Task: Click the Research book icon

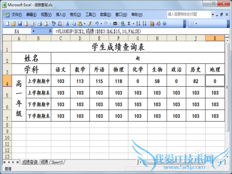Action: pos(60,24)
